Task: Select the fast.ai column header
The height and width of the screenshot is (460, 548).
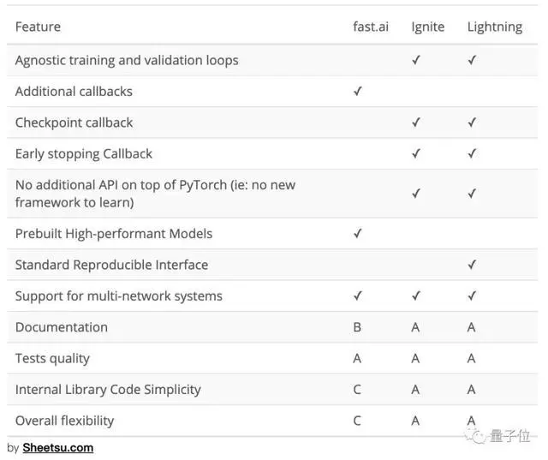Action: pos(371,27)
